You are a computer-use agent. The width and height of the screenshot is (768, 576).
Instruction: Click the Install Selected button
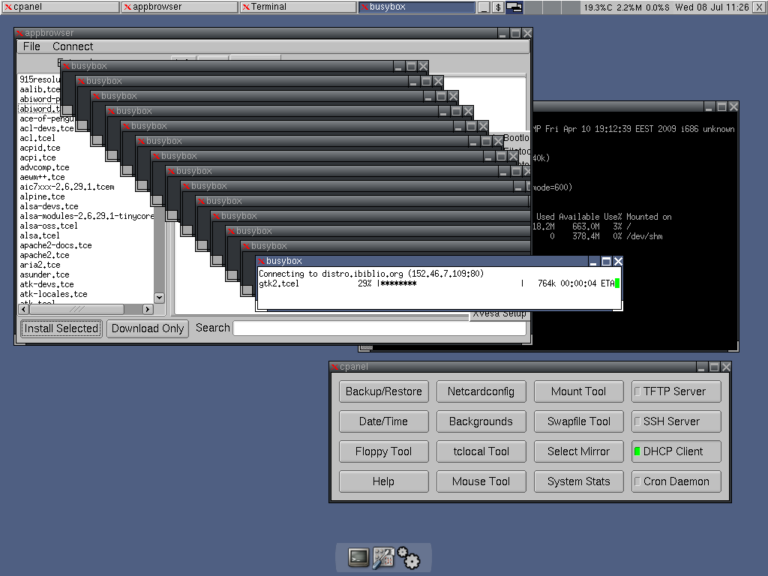click(61, 328)
